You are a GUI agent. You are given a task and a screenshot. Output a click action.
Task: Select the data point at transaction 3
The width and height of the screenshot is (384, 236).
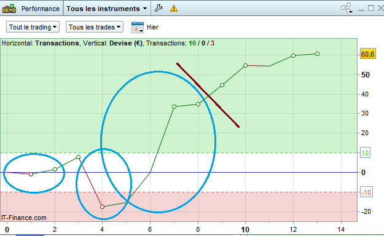tap(79, 157)
